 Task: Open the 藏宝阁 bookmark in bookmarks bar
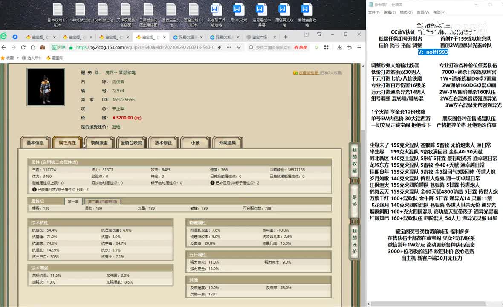55,58
